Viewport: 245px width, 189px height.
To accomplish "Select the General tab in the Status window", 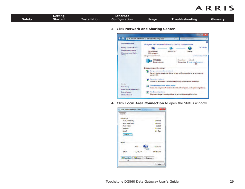I will 122,114.
